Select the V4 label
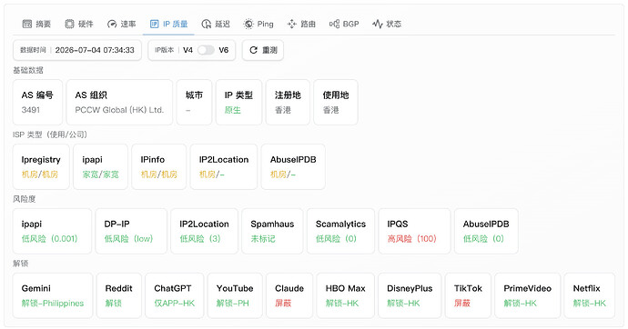This screenshot has width=628, height=329. pyautogui.click(x=187, y=50)
